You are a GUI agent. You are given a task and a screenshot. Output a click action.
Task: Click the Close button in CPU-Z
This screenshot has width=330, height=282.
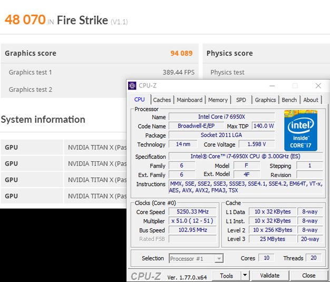pos(308,275)
